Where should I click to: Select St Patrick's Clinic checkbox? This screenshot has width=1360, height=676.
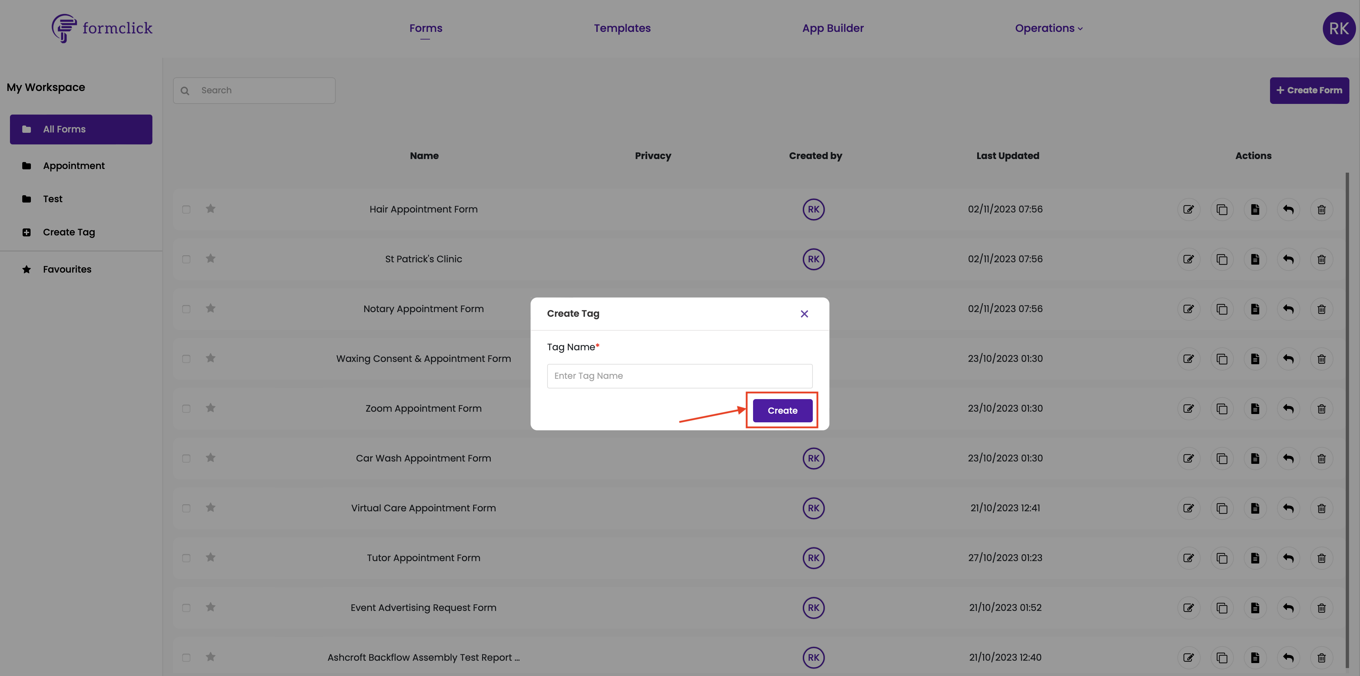(186, 259)
